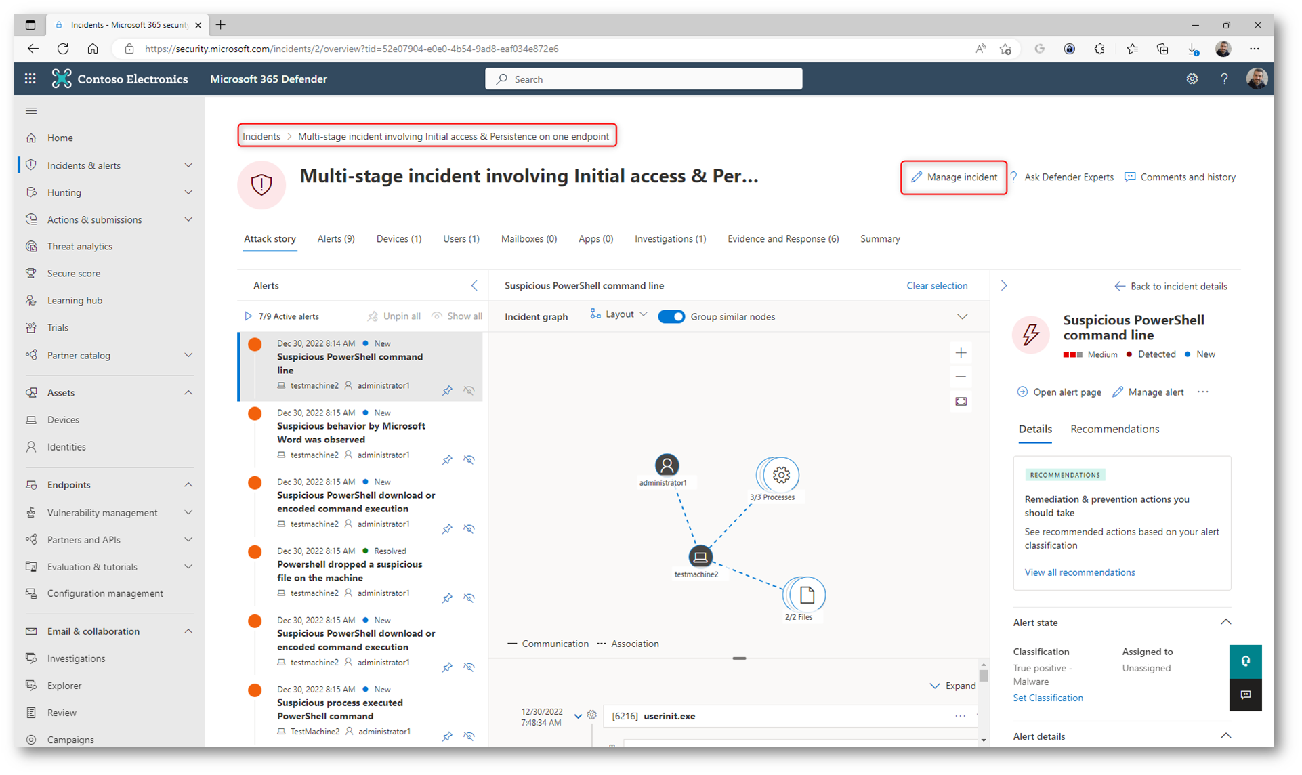Click the settings gear in header

[1192, 79]
